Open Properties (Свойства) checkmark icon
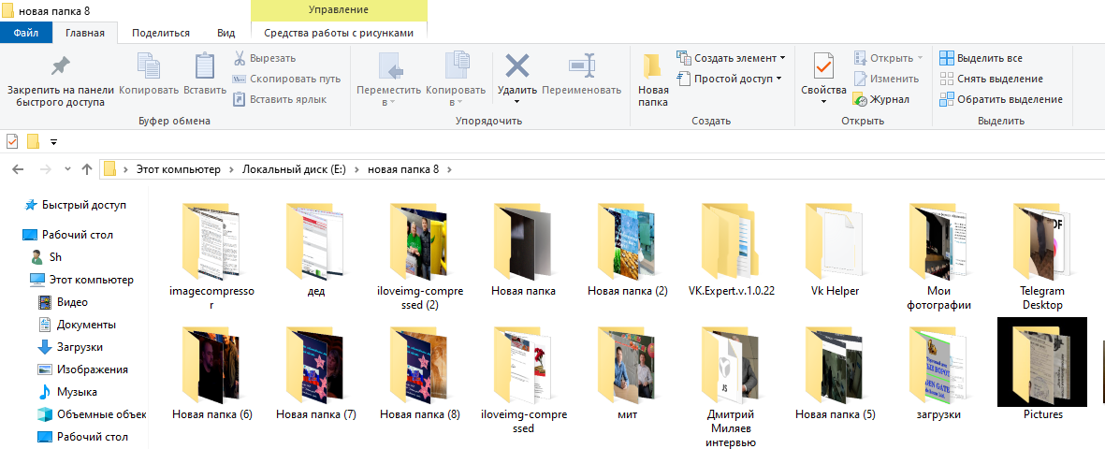Screen dimensions: 1105x449 coord(823,65)
